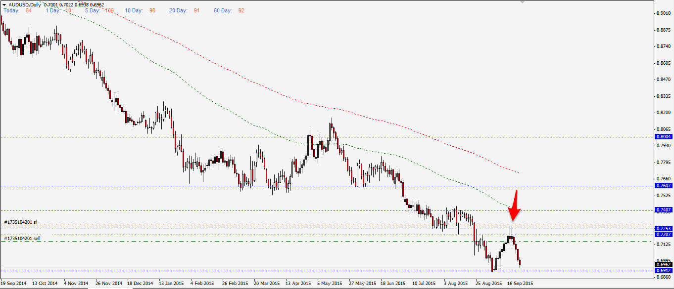Click the 0.7607 blue price level label

pyautogui.click(x=663, y=186)
